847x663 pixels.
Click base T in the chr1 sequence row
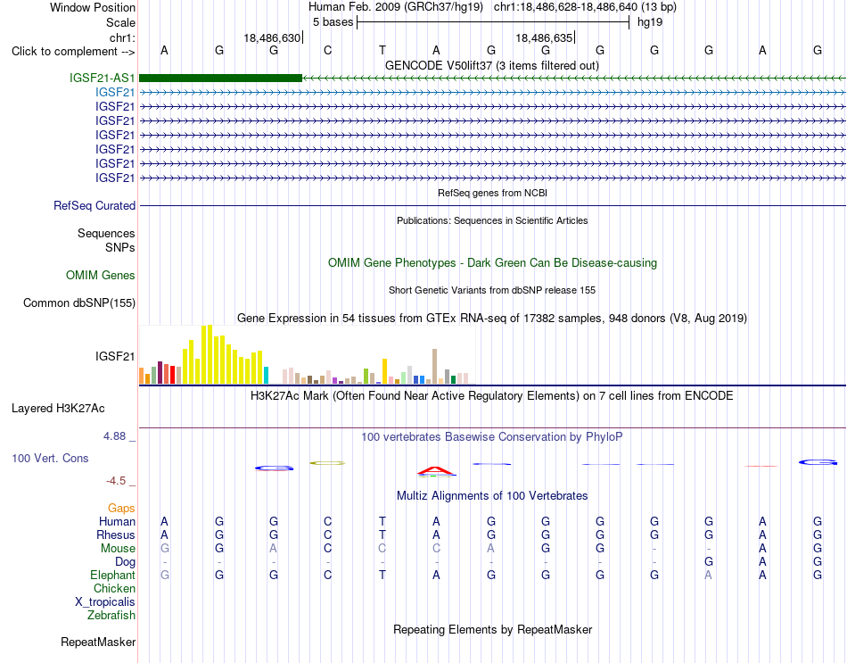tap(382, 50)
